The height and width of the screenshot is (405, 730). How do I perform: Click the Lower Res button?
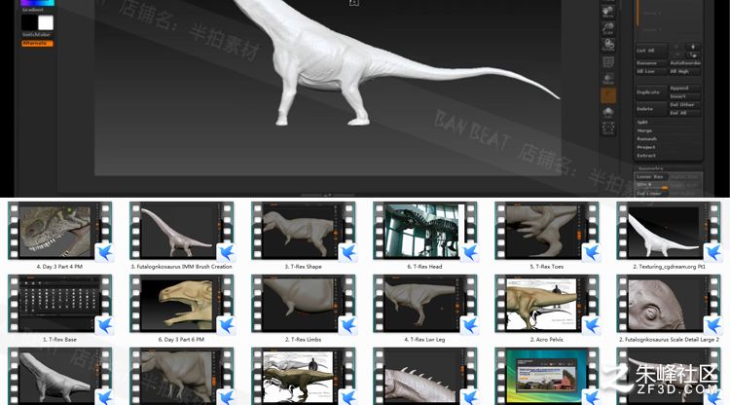[x=651, y=177]
